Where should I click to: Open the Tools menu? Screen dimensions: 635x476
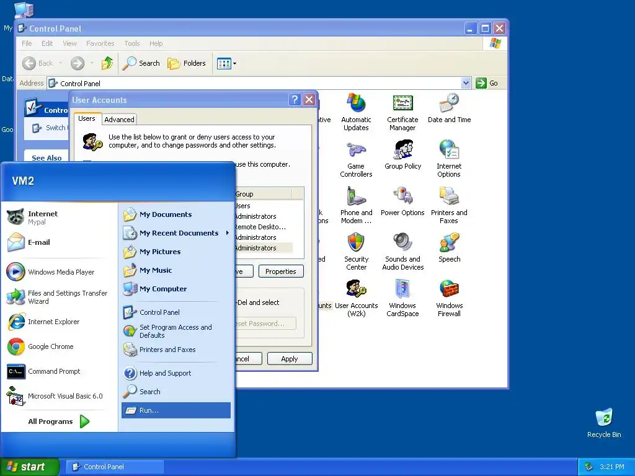click(131, 43)
